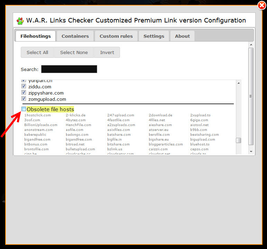Select the ziddu.com list entry text
Screen dimensions: 267x249
tap(40, 87)
